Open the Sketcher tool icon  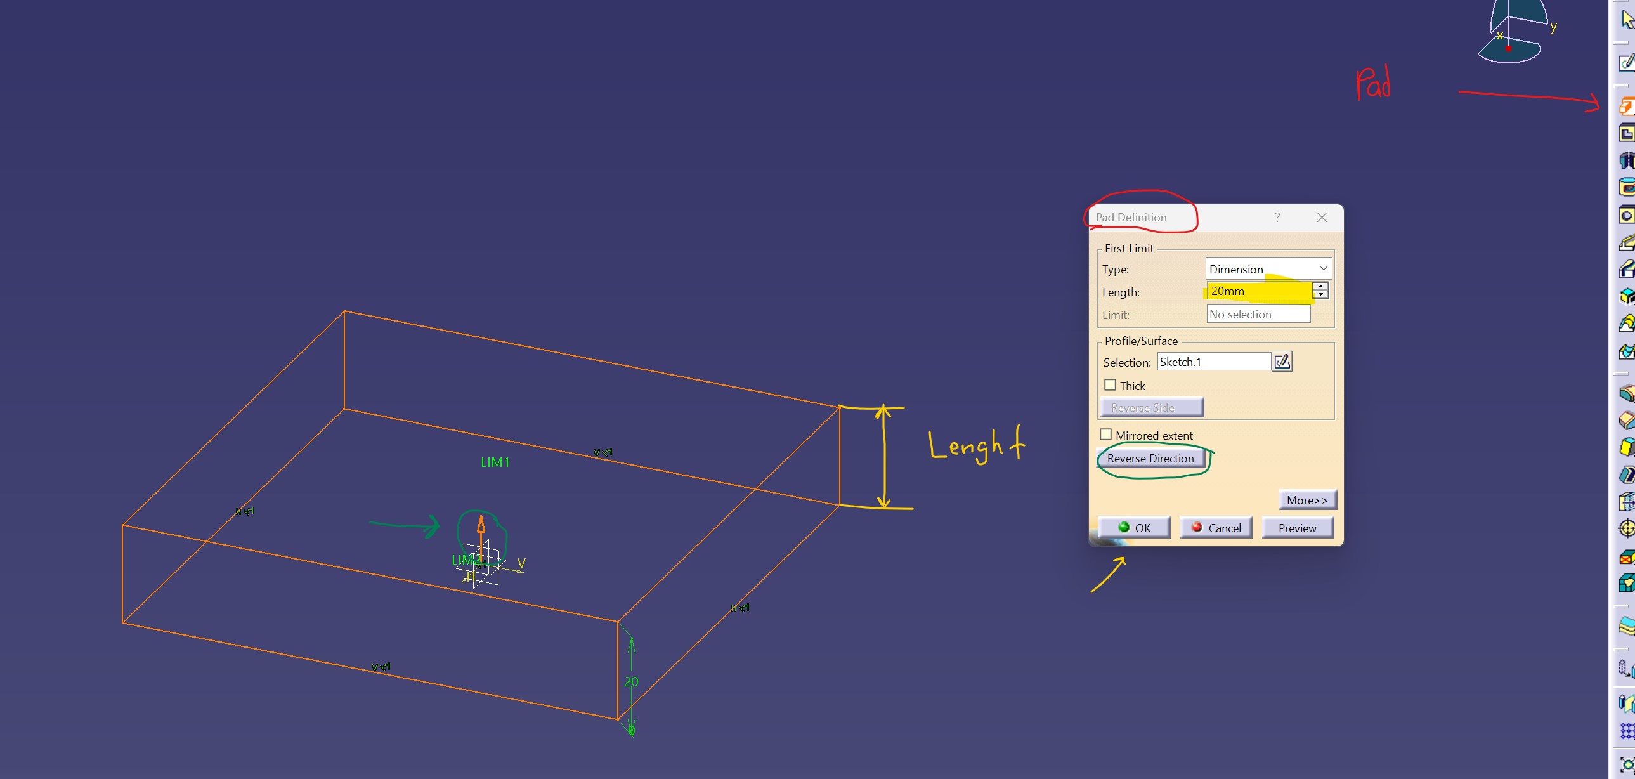pos(1627,62)
